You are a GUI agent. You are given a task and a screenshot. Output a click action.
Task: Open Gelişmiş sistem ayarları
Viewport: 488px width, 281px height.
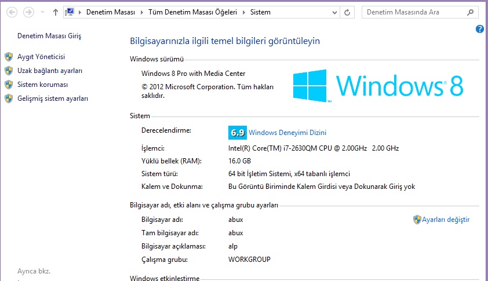[x=53, y=98]
